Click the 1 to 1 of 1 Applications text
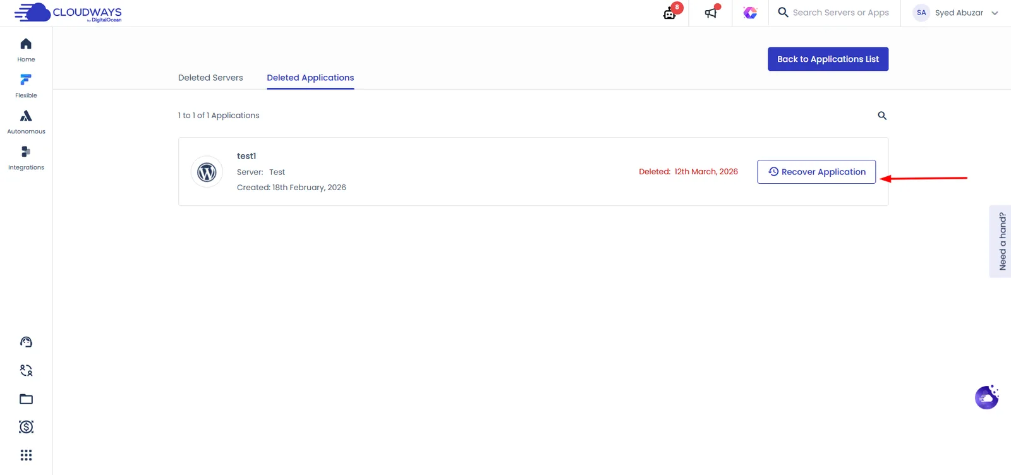Image resolution: width=1011 pixels, height=475 pixels. point(219,116)
